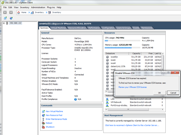The image size is (181, 135).
Task: Sort by the Free column header
Action: pos(147,53)
